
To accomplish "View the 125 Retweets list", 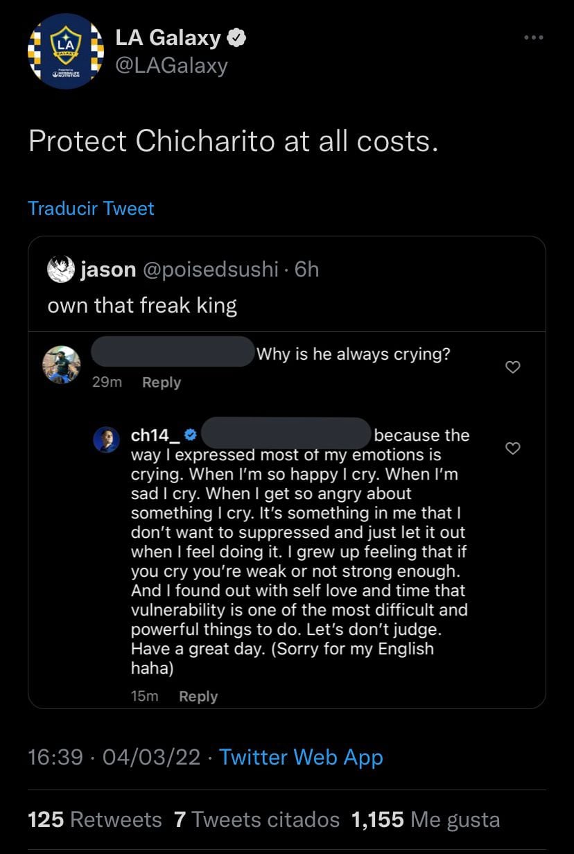I will tap(94, 820).
